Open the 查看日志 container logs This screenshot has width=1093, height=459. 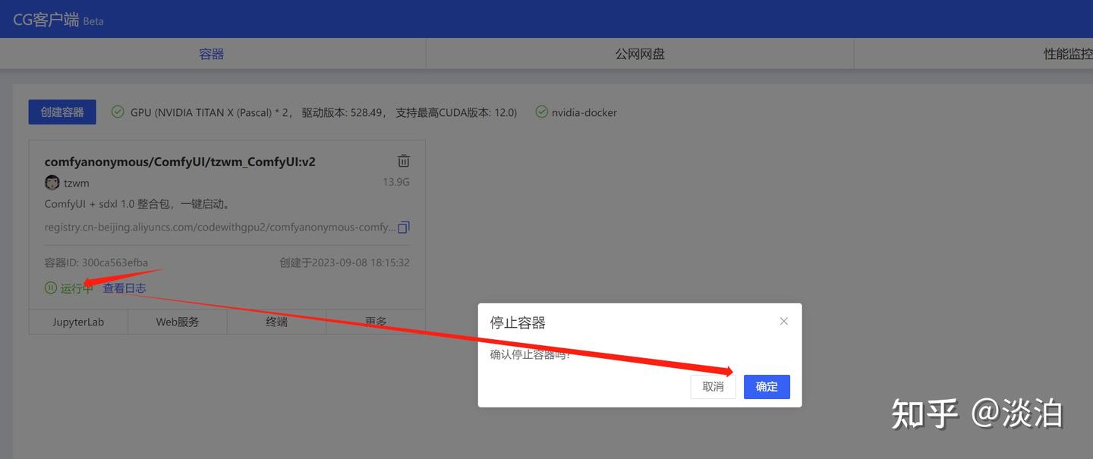tap(124, 288)
